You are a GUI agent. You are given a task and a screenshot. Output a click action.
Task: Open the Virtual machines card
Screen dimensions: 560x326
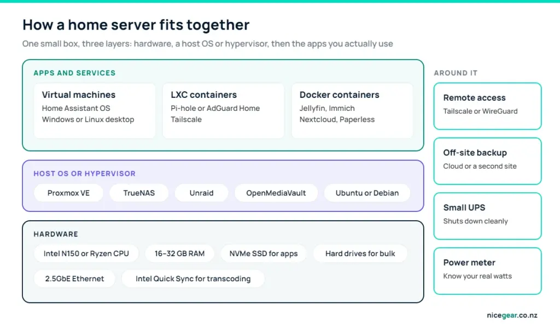(x=95, y=110)
